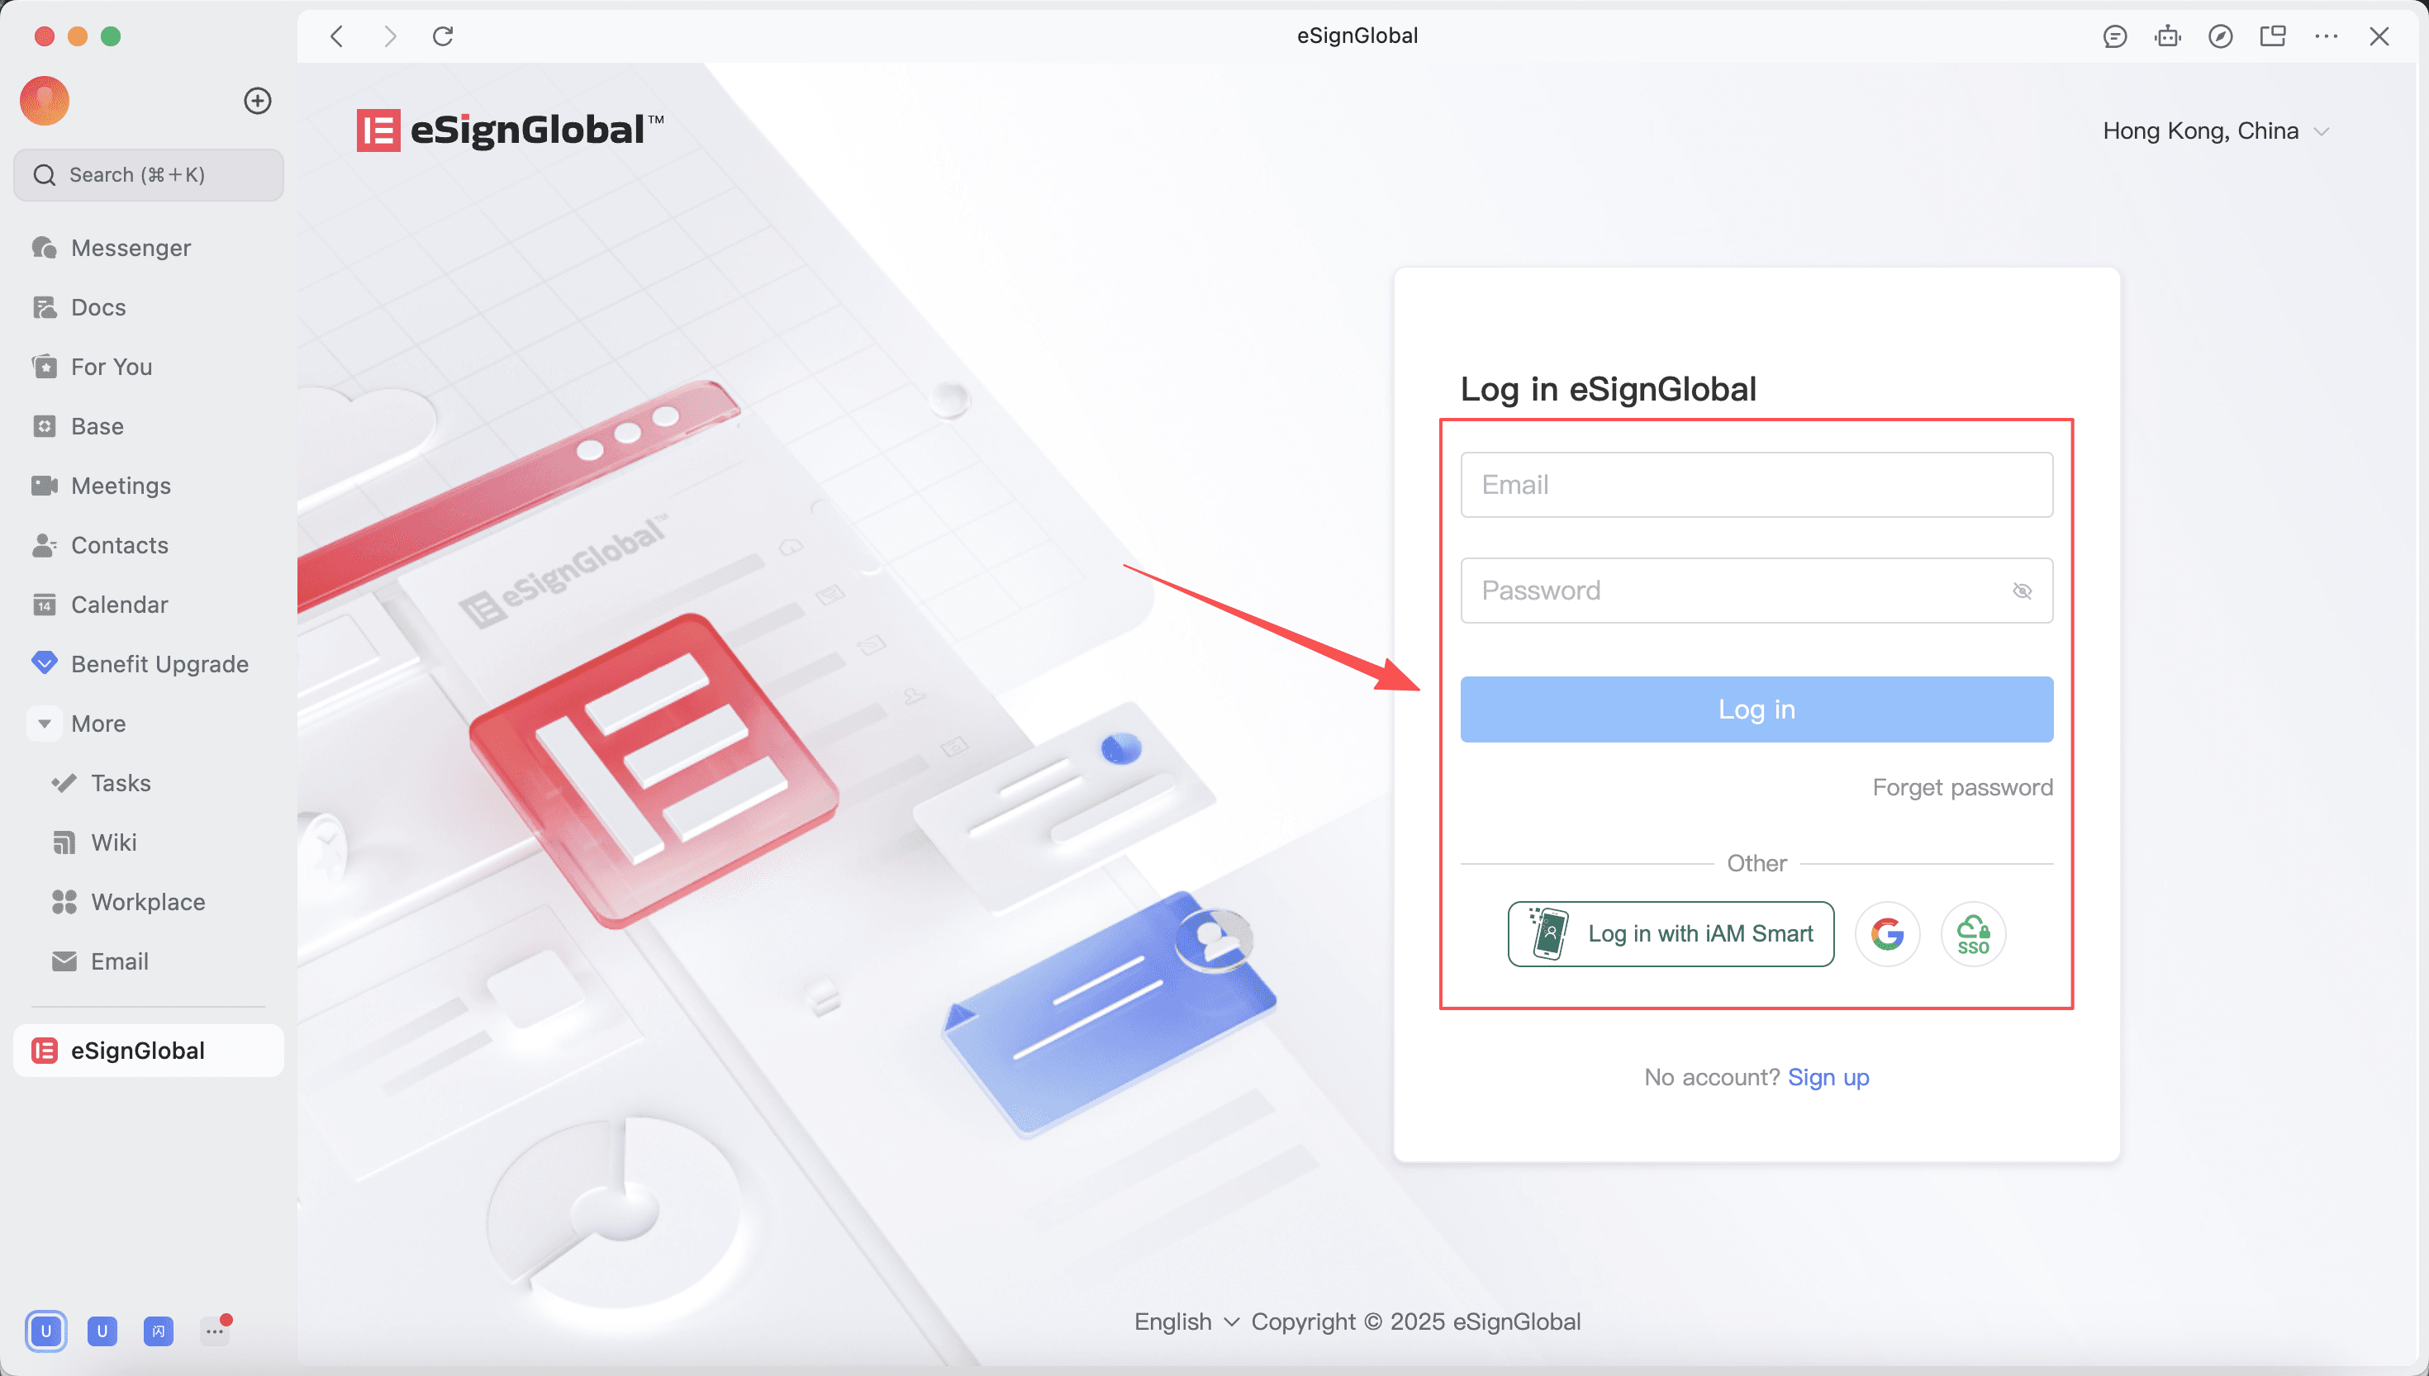Click the Log in with iAM Smart button
Image resolution: width=2429 pixels, height=1376 pixels.
[1670, 933]
